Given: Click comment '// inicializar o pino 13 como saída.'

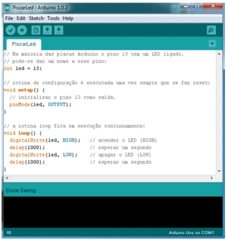Looking at the screenshot, I should (62, 97).
